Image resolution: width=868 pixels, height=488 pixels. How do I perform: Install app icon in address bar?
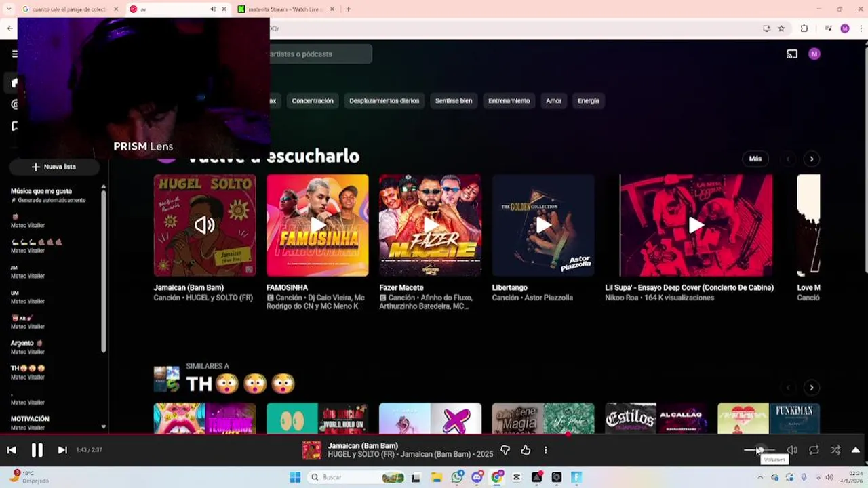766,28
